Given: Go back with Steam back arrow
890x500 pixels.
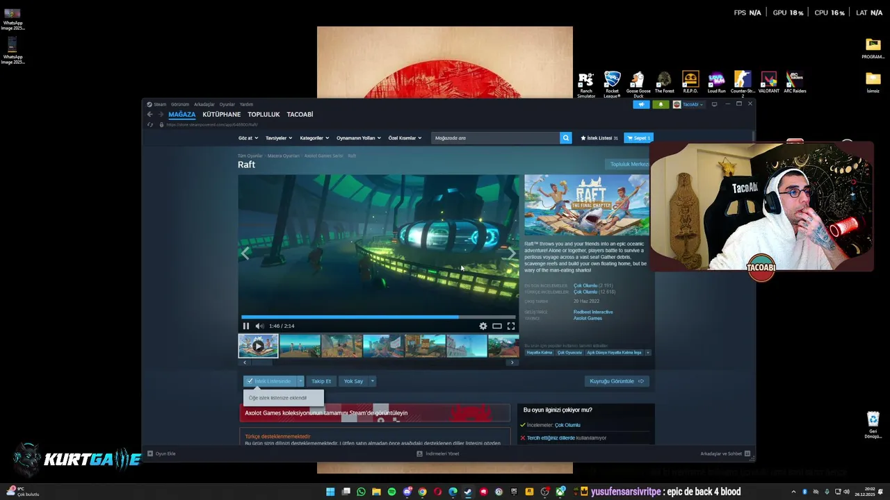Looking at the screenshot, I should point(149,114).
